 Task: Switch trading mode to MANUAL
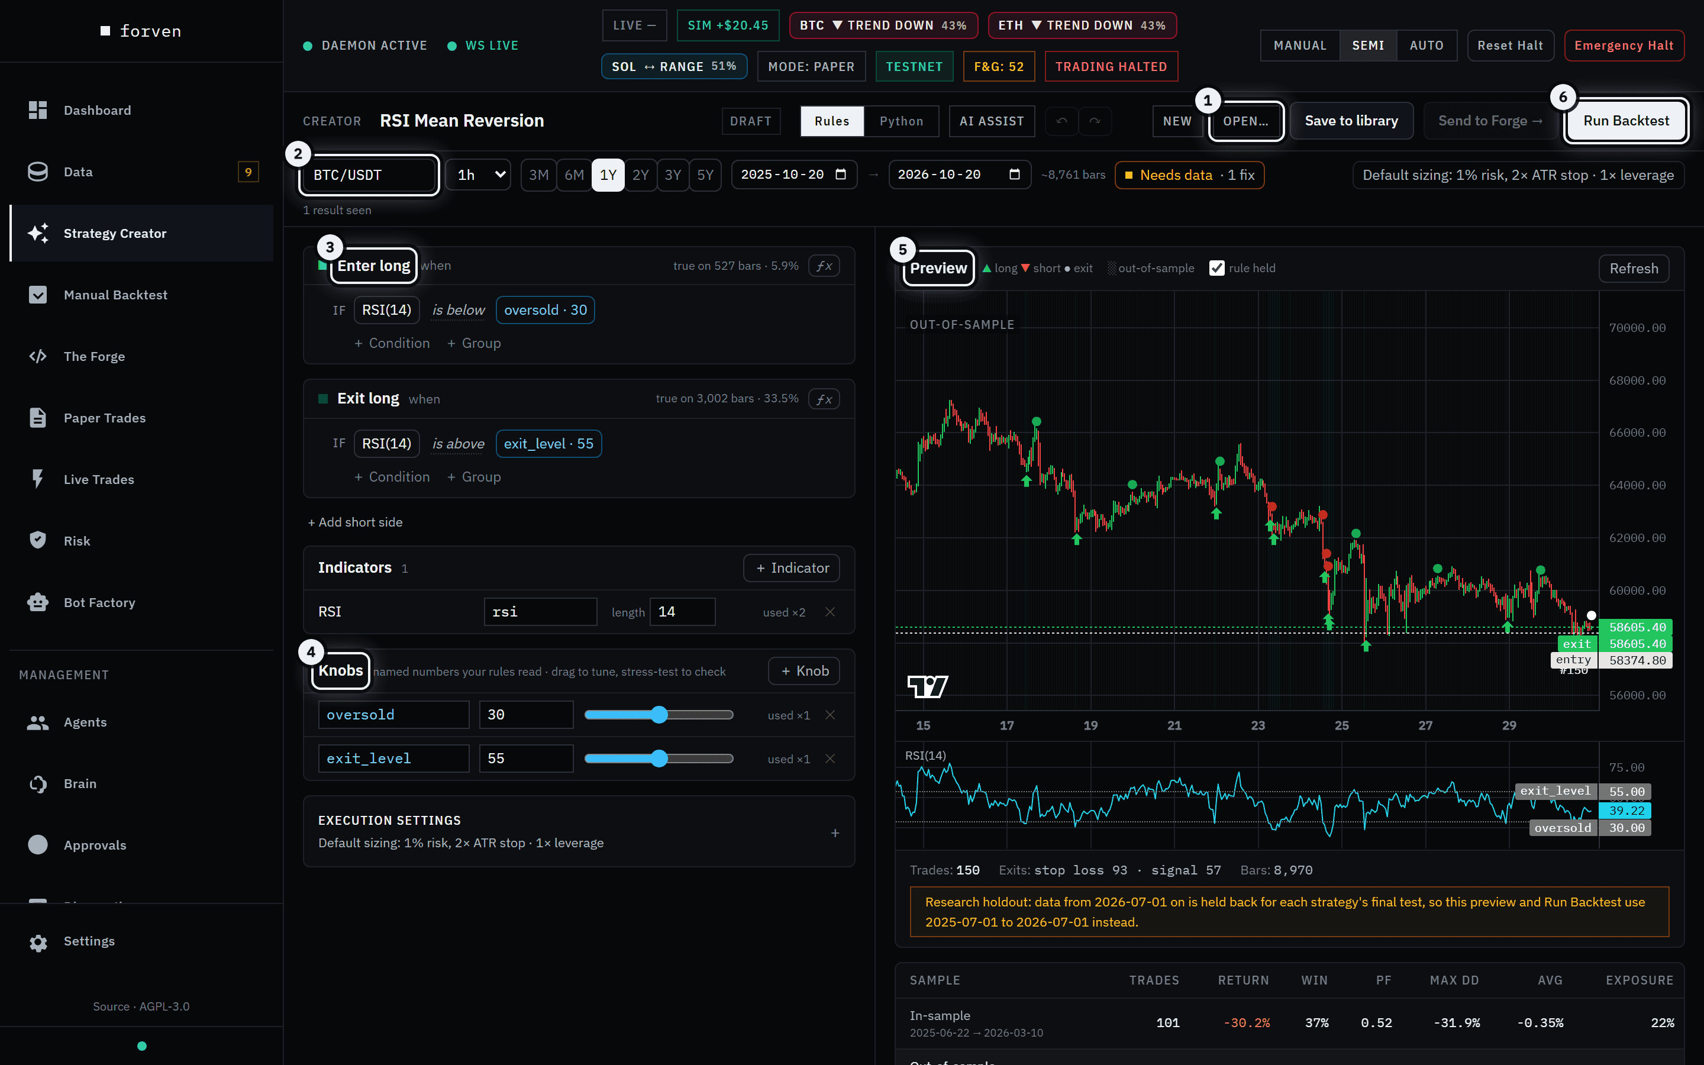pyautogui.click(x=1300, y=45)
